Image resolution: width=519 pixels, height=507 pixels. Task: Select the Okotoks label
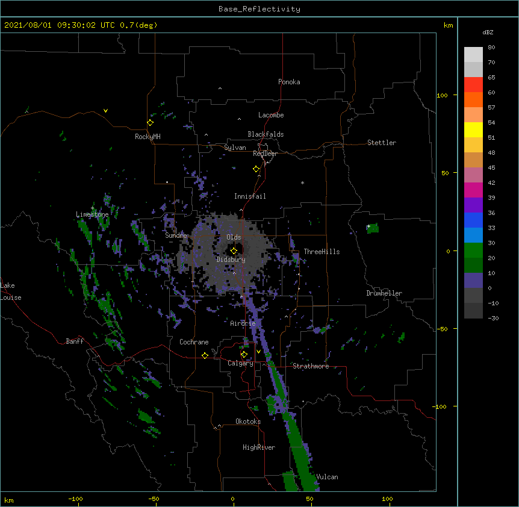point(248,421)
